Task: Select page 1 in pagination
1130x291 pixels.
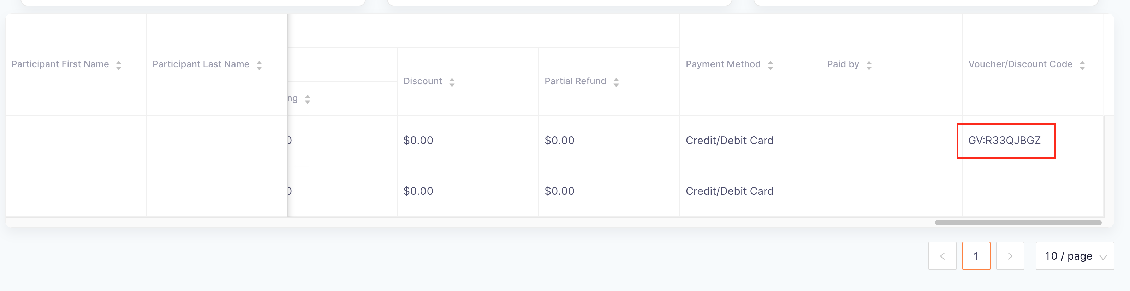Action: pos(976,256)
